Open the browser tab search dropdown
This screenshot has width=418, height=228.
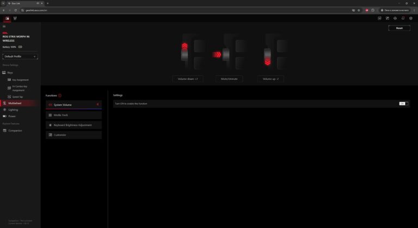tap(3, 3)
